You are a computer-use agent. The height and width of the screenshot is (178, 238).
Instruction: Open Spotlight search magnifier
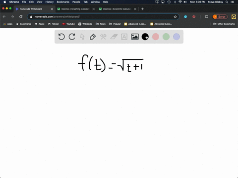(227, 2)
